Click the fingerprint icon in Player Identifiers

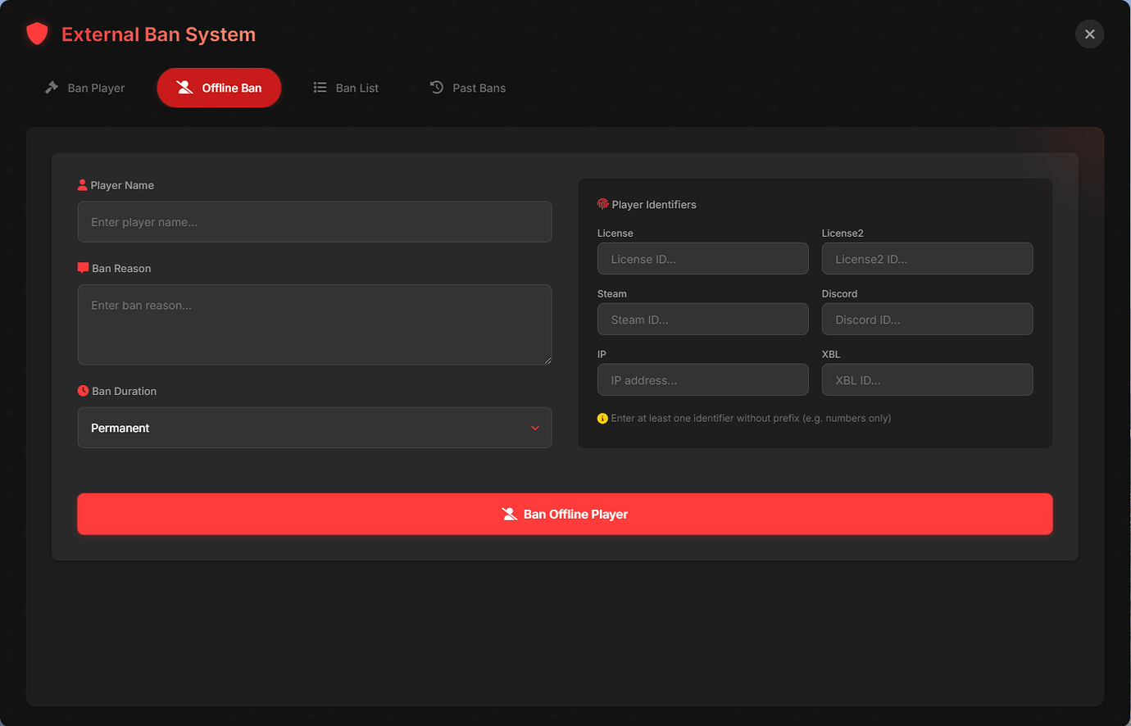[603, 204]
